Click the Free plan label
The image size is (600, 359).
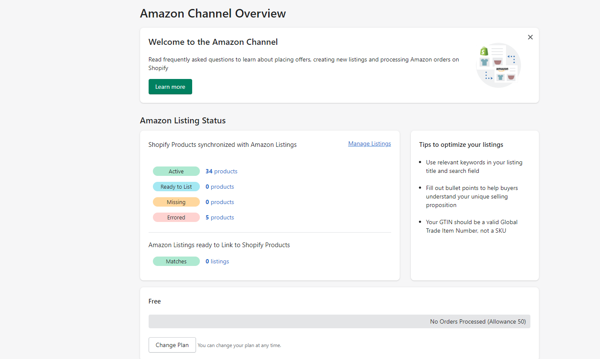pyautogui.click(x=155, y=301)
